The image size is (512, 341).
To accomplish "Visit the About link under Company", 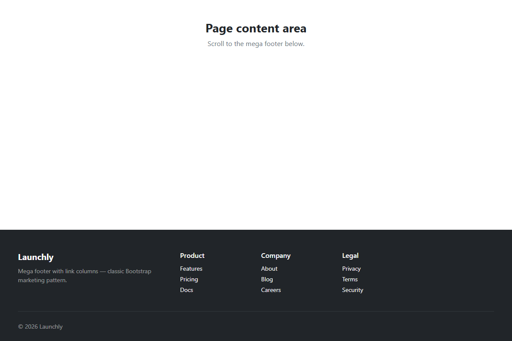I will pos(269,269).
